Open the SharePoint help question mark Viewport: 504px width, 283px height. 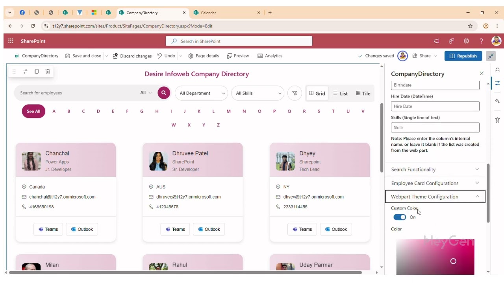point(481,41)
